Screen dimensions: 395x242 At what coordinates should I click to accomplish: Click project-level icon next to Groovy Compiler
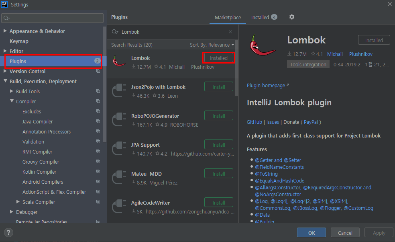[98, 162]
